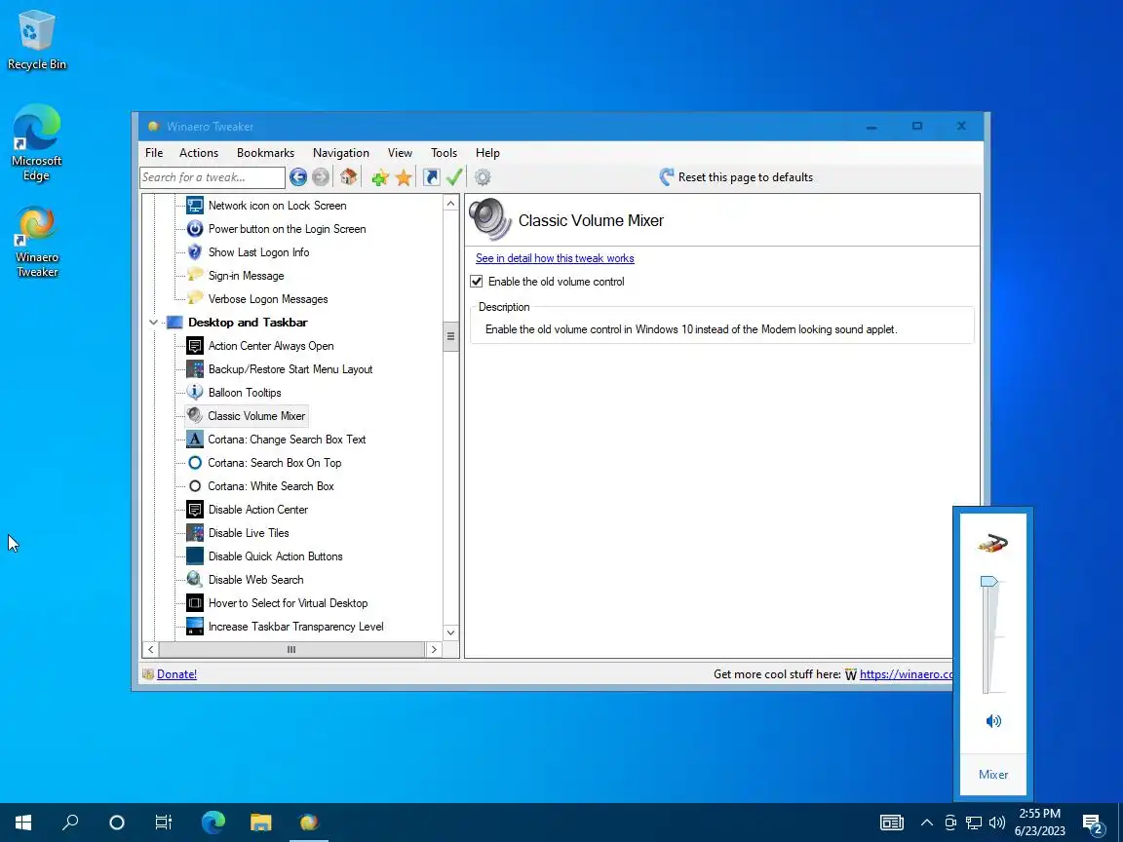This screenshot has width=1123, height=842.
Task: Open Task View on the taskbar
Action: coord(164,823)
